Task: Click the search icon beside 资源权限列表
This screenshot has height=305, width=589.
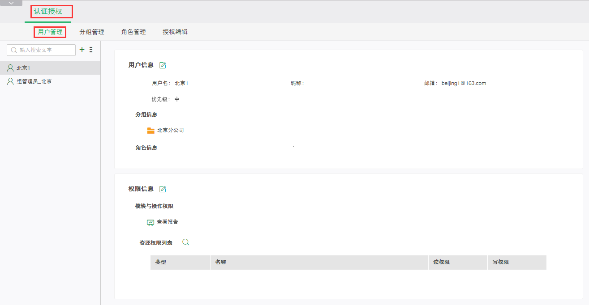Action: coord(186,242)
